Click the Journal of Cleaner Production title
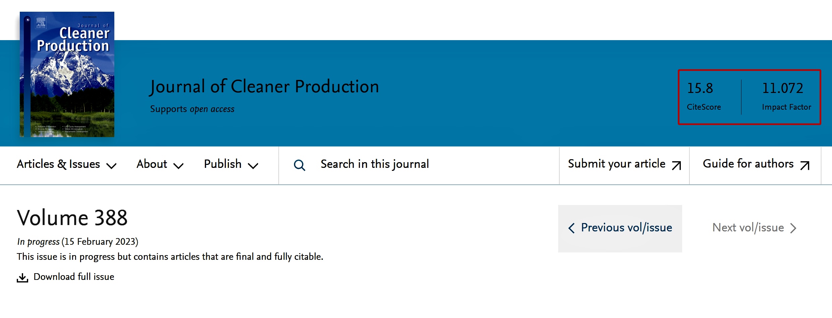This screenshot has height=318, width=832. (x=264, y=87)
